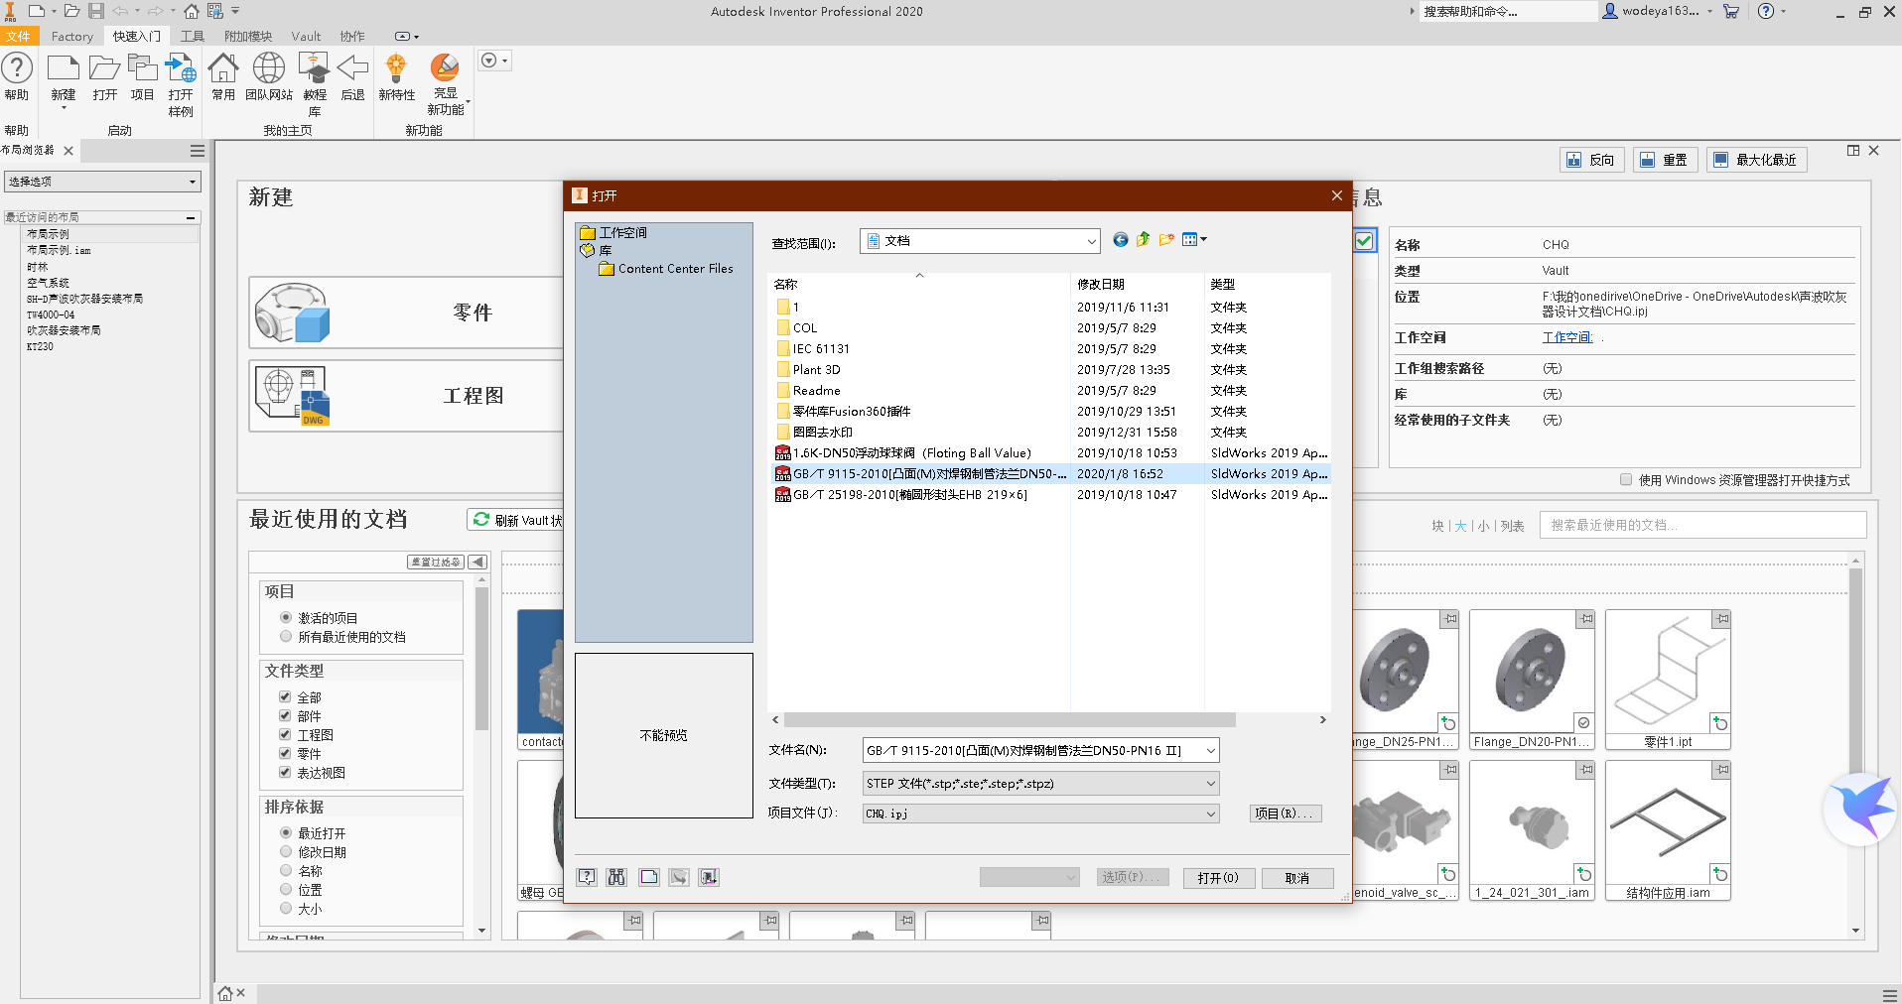Click the 工作空间 link in project info
This screenshot has width=1902, height=1004.
pyautogui.click(x=1567, y=337)
